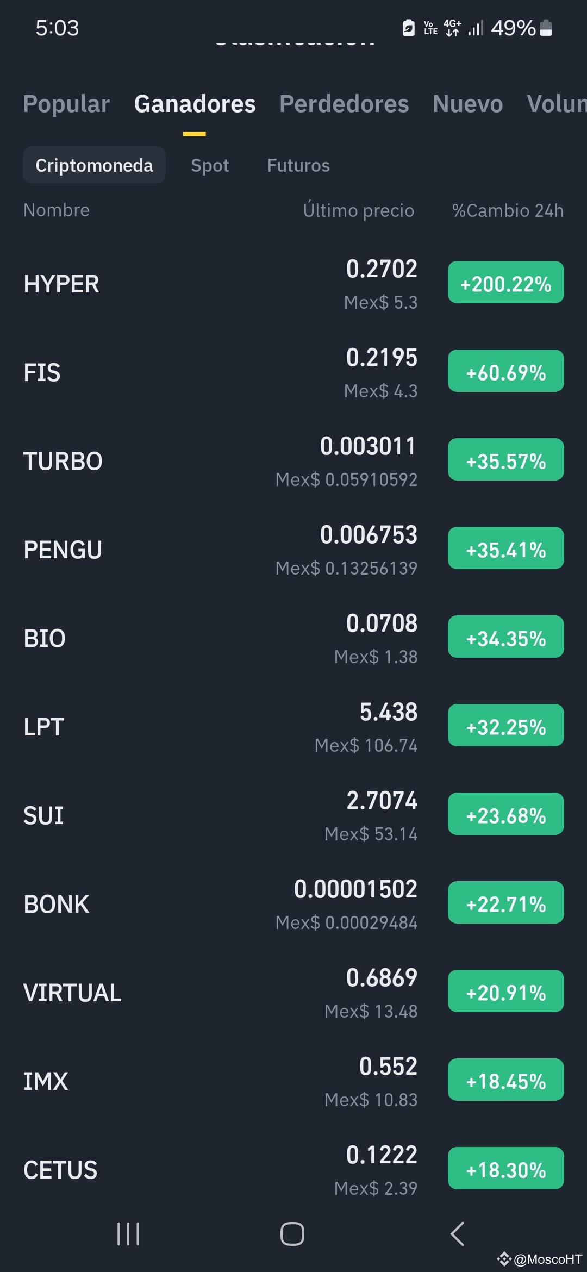Switch to the Popular tab
Screen dimensions: 587x1272
(66, 104)
